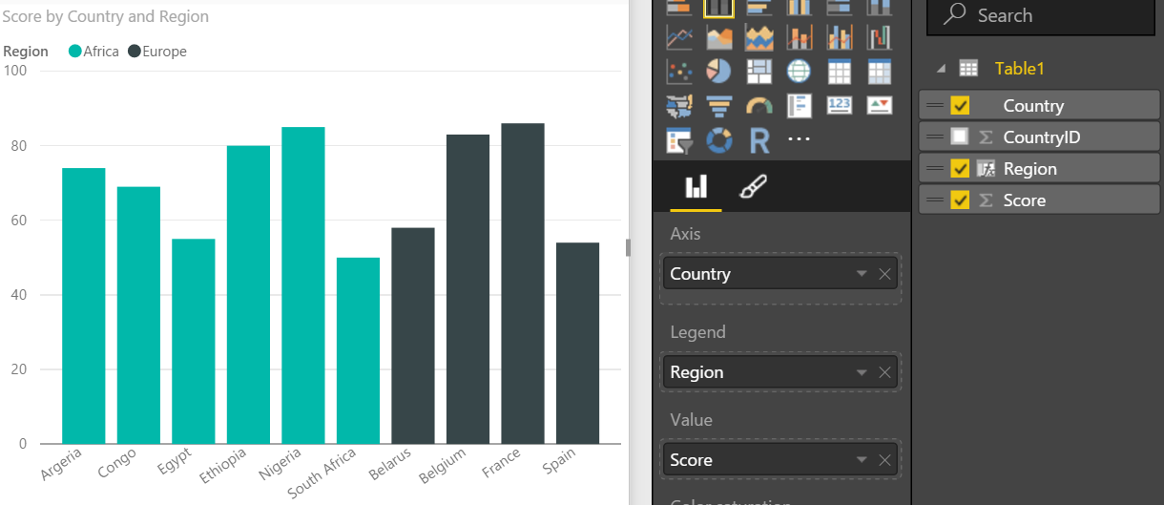This screenshot has width=1164, height=505.
Task: Choose Line and stacked column chart
Action: click(799, 37)
